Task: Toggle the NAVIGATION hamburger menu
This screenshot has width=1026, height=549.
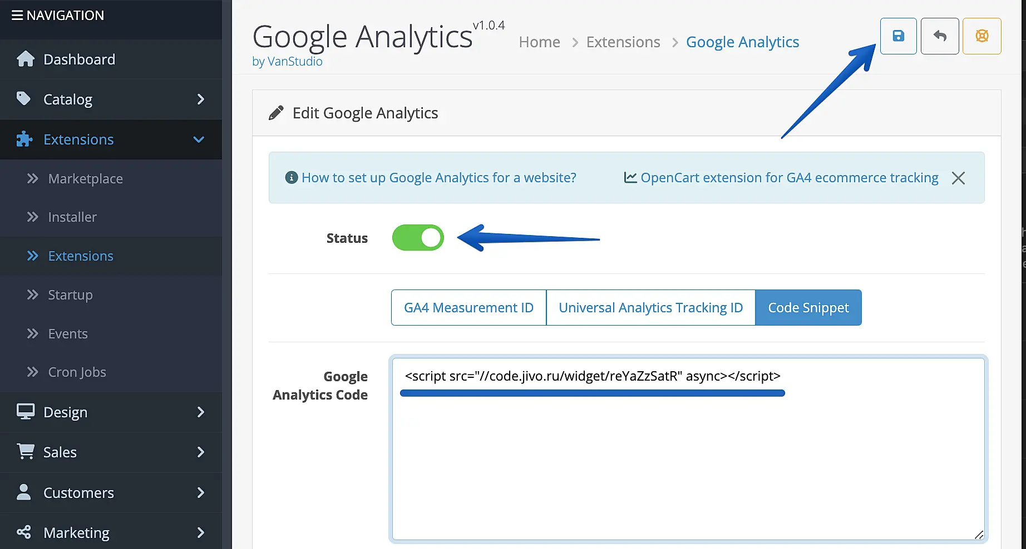Action: click(x=17, y=16)
